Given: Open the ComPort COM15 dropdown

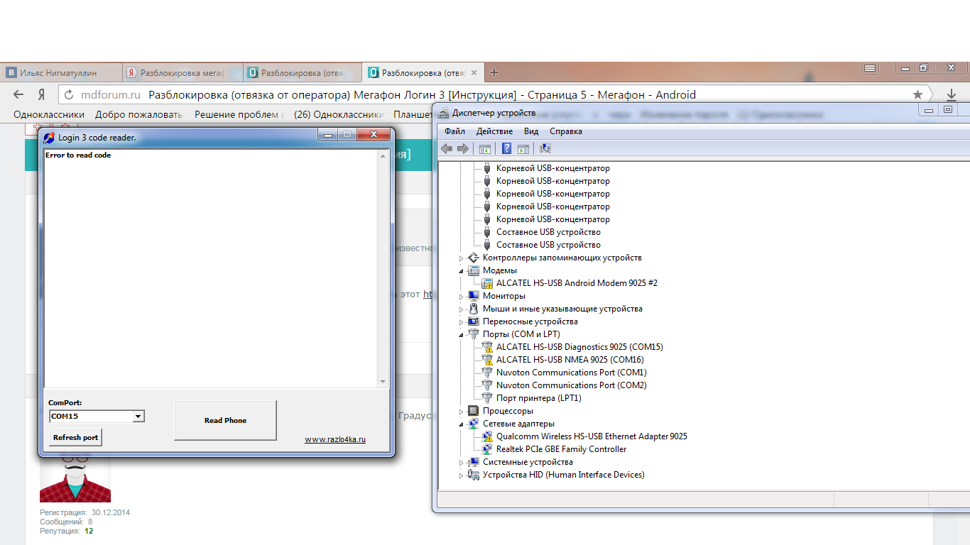Looking at the screenshot, I should [138, 417].
